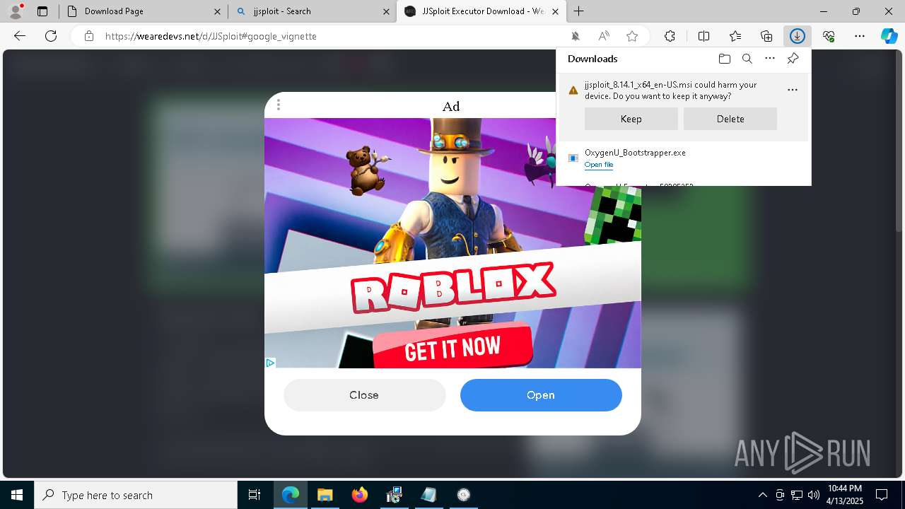The image size is (905, 509).
Task: Click the OxygenU_Bootstrapper.exe file name
Action: point(635,153)
